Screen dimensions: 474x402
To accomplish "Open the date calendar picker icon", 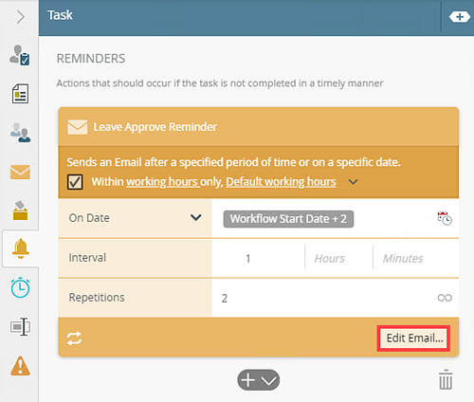I will click(445, 218).
